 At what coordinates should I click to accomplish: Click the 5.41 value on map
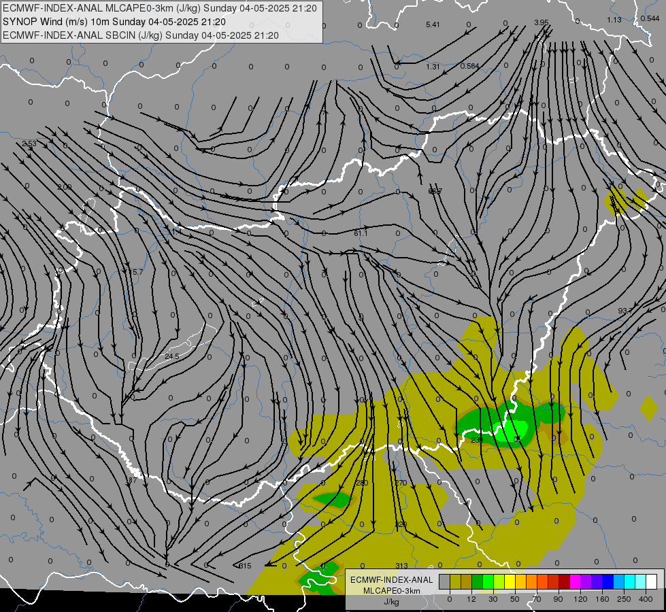[433, 25]
